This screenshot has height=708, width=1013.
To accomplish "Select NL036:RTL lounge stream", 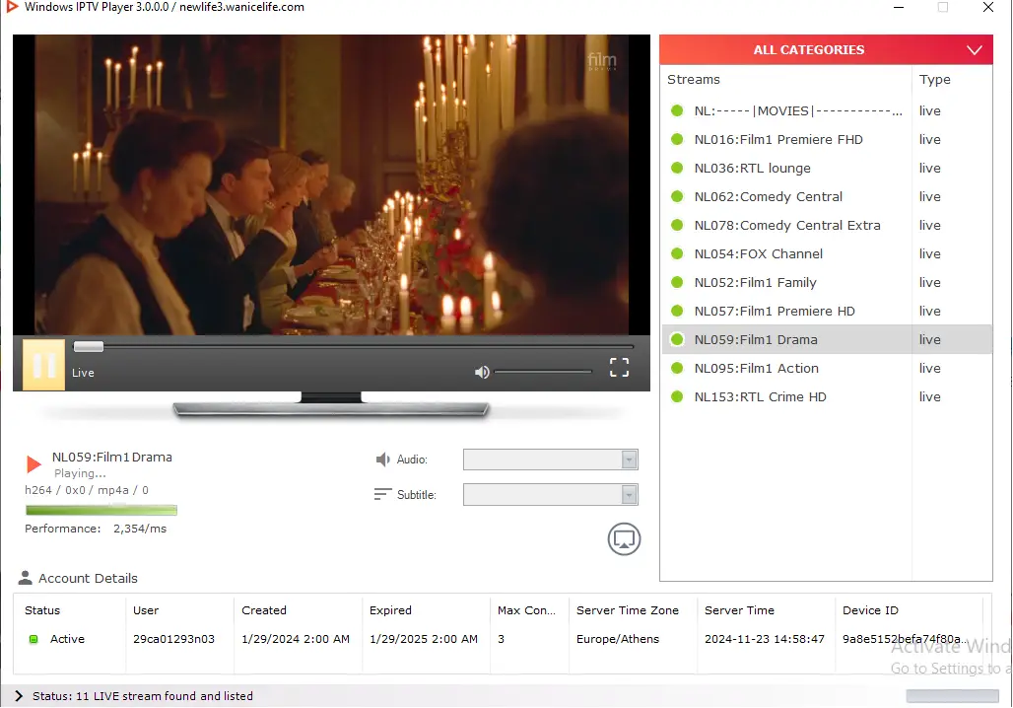I will point(827,168).
